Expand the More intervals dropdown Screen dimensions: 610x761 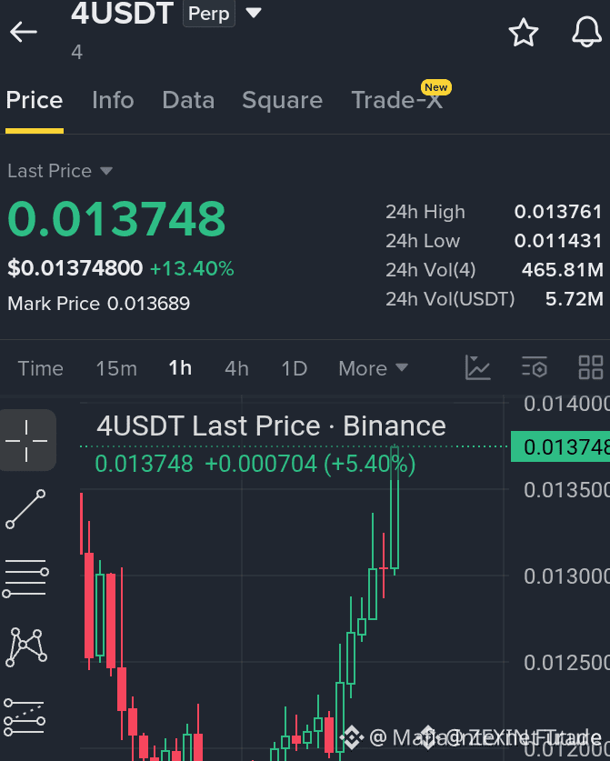[x=374, y=368]
